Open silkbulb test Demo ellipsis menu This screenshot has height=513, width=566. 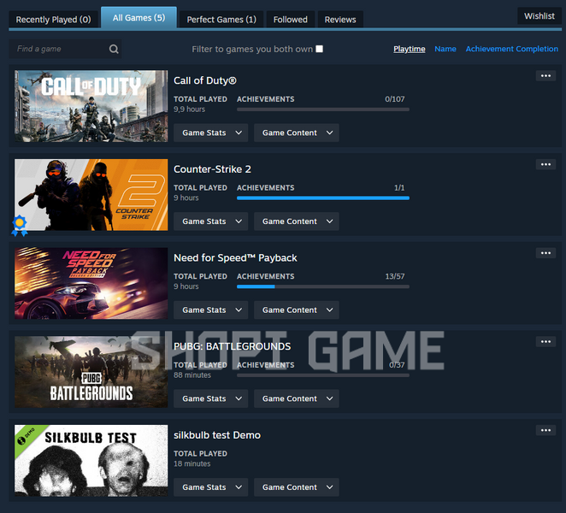click(x=545, y=430)
